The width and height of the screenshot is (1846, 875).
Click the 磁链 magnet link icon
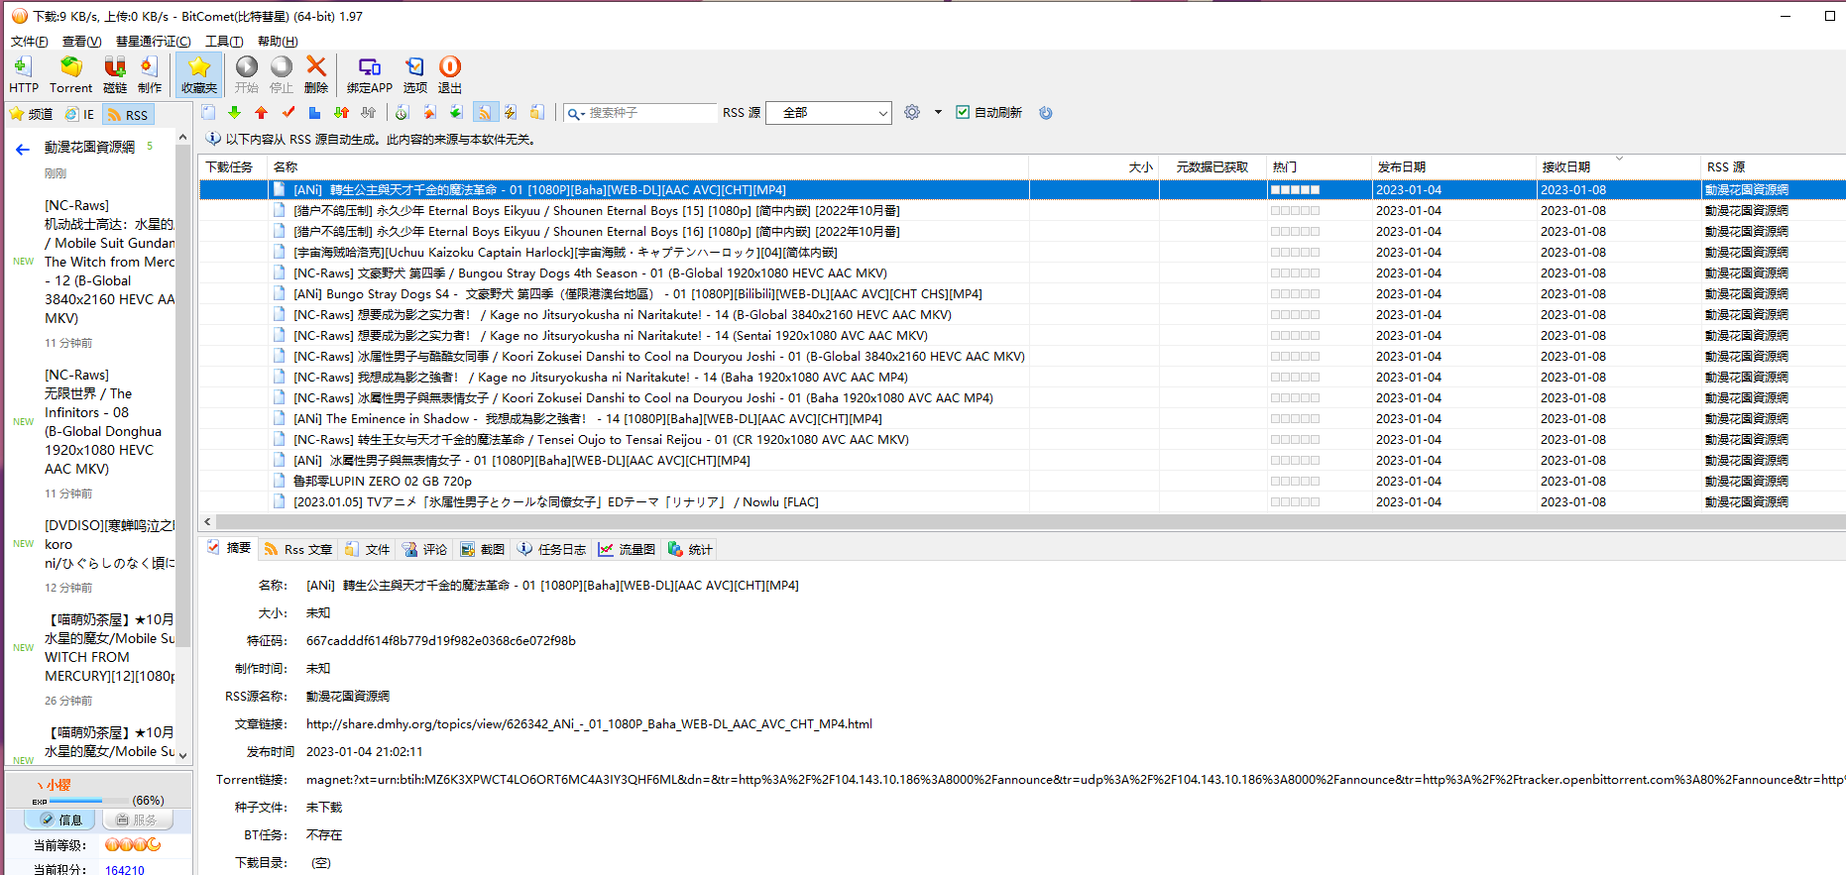[115, 75]
